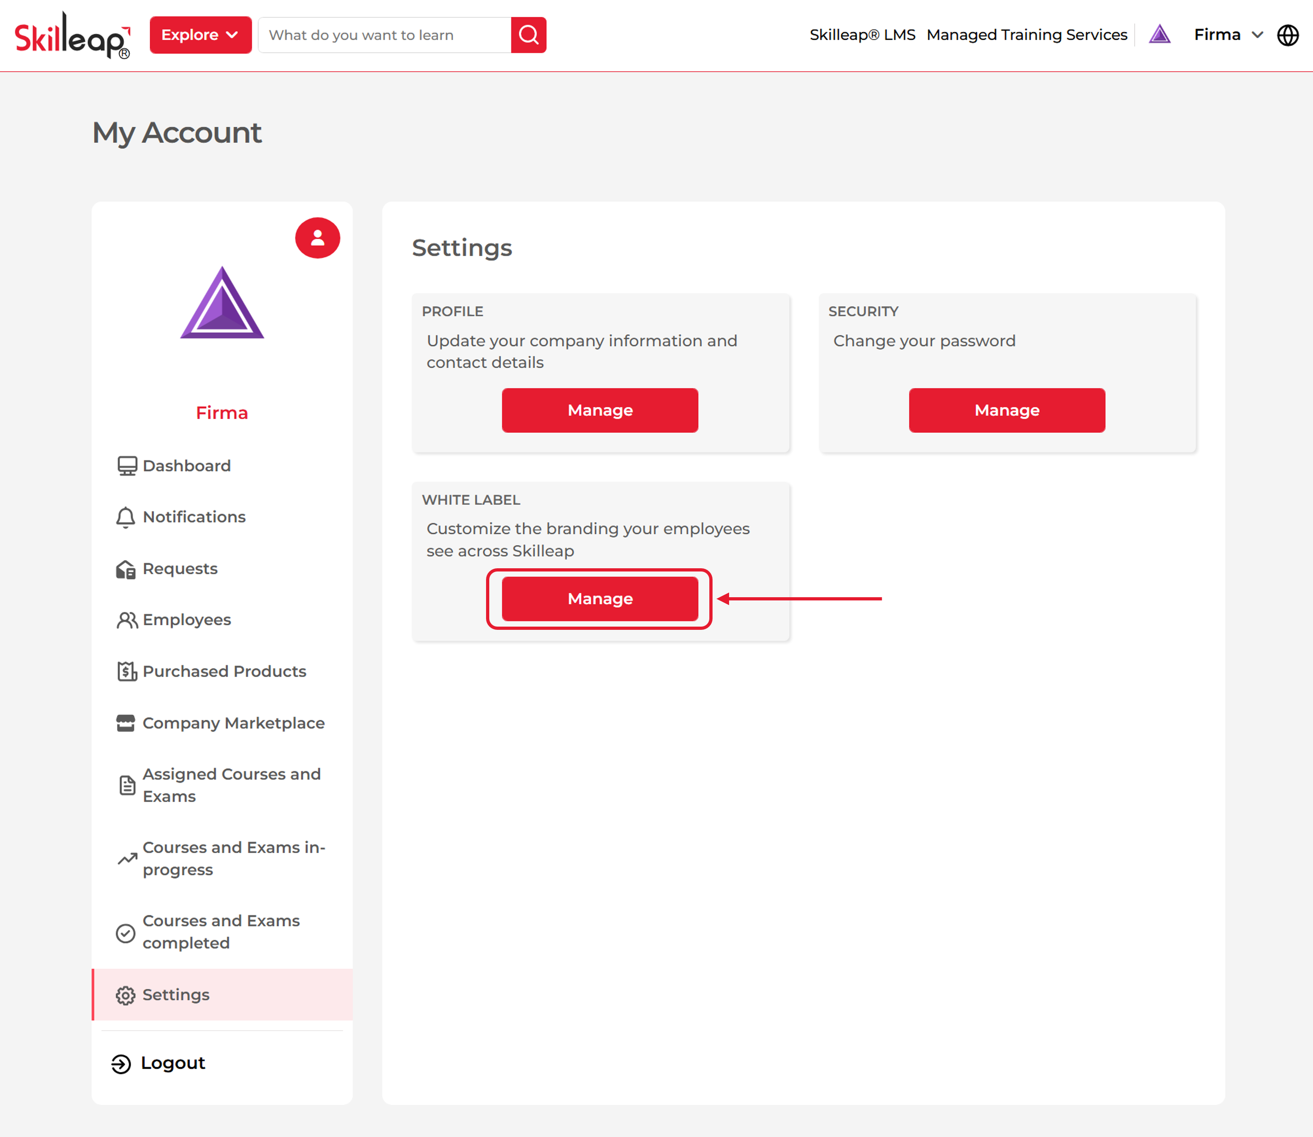Open Managed Training Services link
1313x1137 pixels.
pos(1027,35)
